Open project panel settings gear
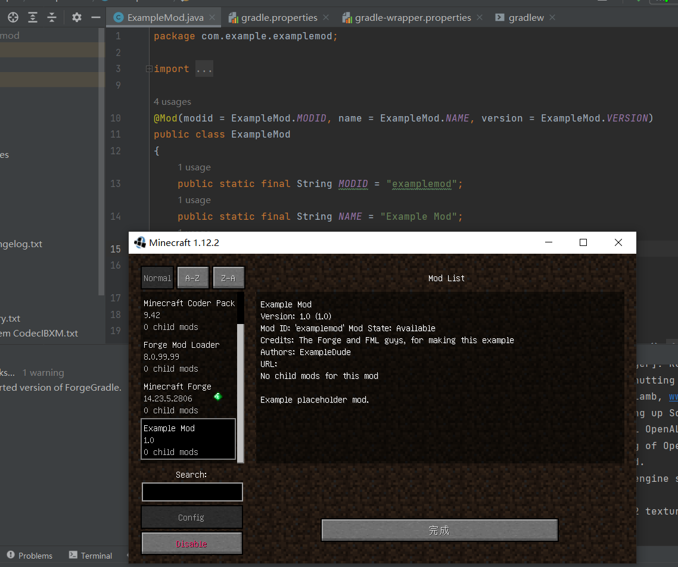This screenshot has width=678, height=567. click(x=76, y=17)
